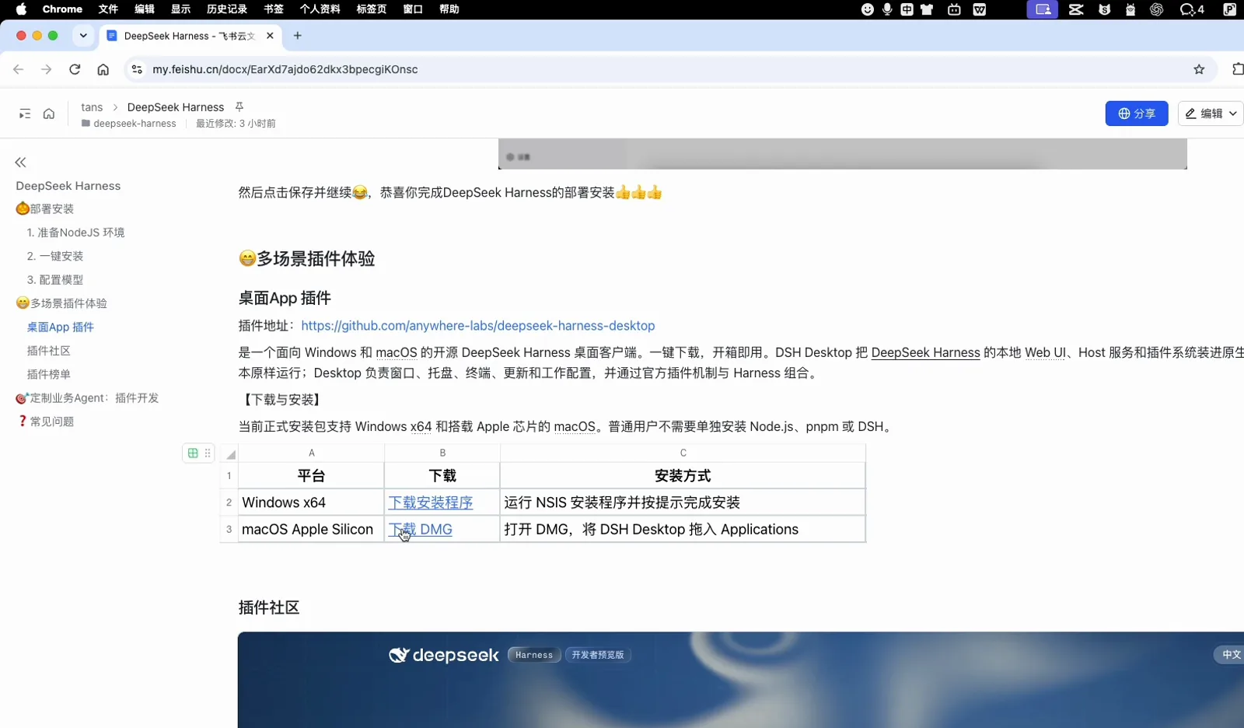The height and width of the screenshot is (728, 1244).
Task: Go forward in Chrome history
Action: coord(47,69)
